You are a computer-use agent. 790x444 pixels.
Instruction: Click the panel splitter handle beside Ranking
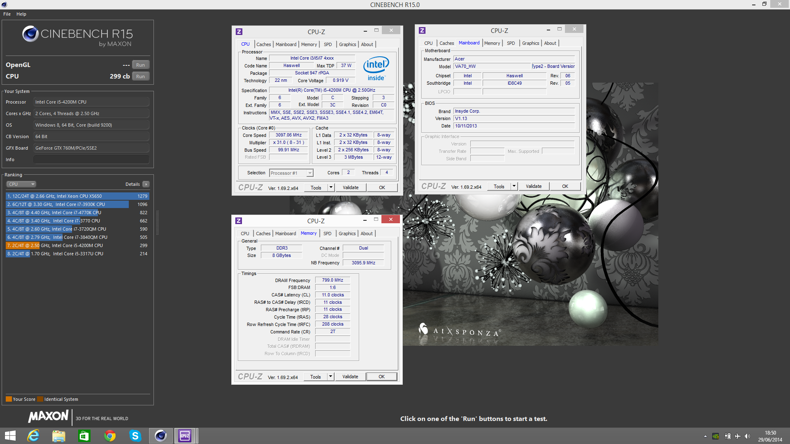tap(157, 222)
